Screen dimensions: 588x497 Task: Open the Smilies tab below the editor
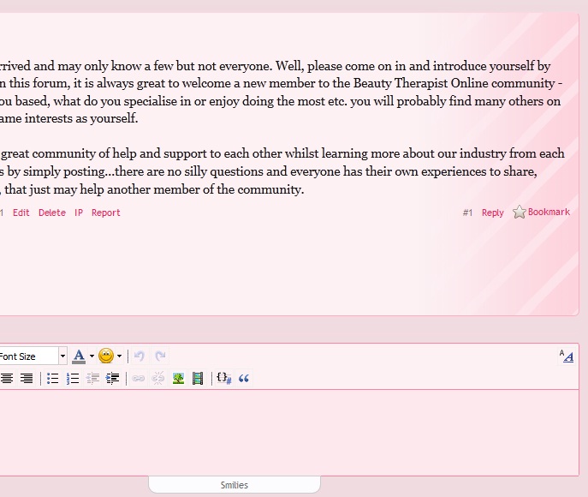[x=235, y=485]
